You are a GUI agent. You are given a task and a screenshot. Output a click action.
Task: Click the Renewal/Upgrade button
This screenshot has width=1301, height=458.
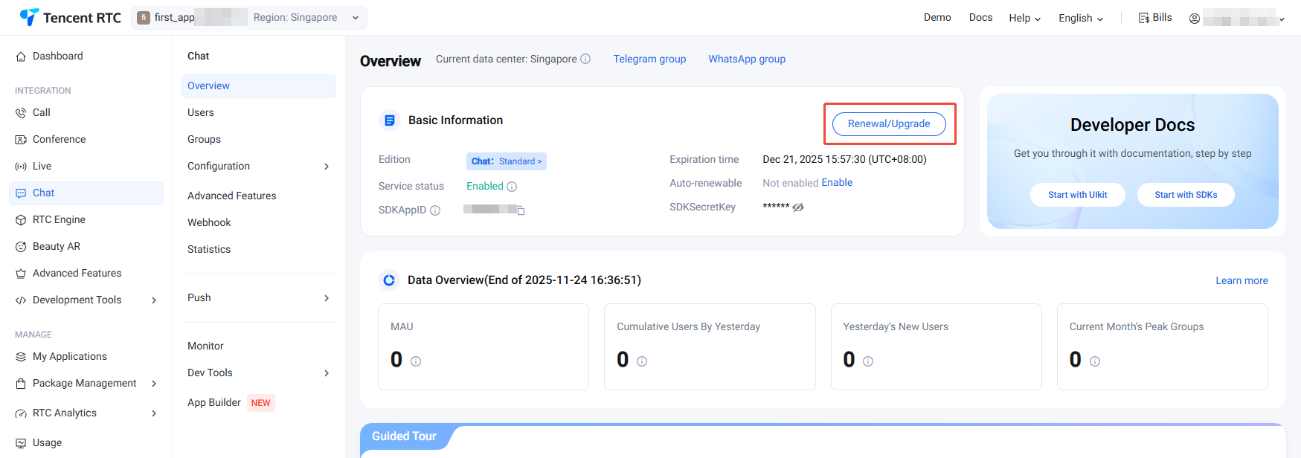[889, 124]
